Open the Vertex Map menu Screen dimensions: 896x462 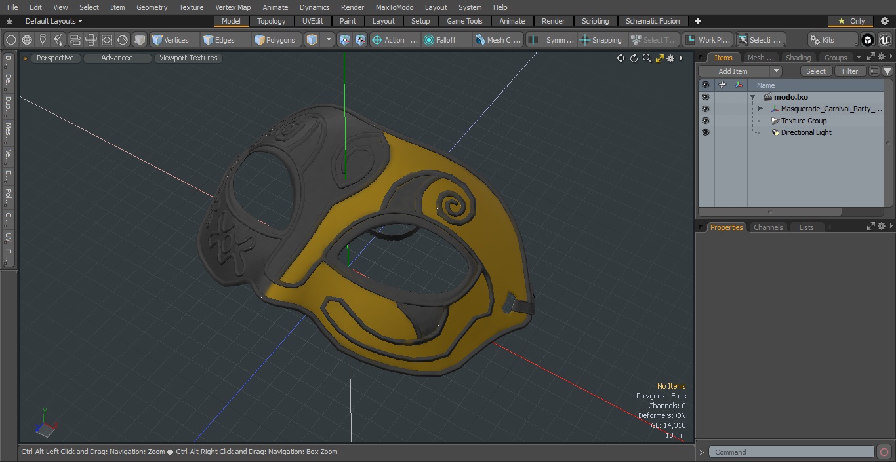[x=233, y=7]
